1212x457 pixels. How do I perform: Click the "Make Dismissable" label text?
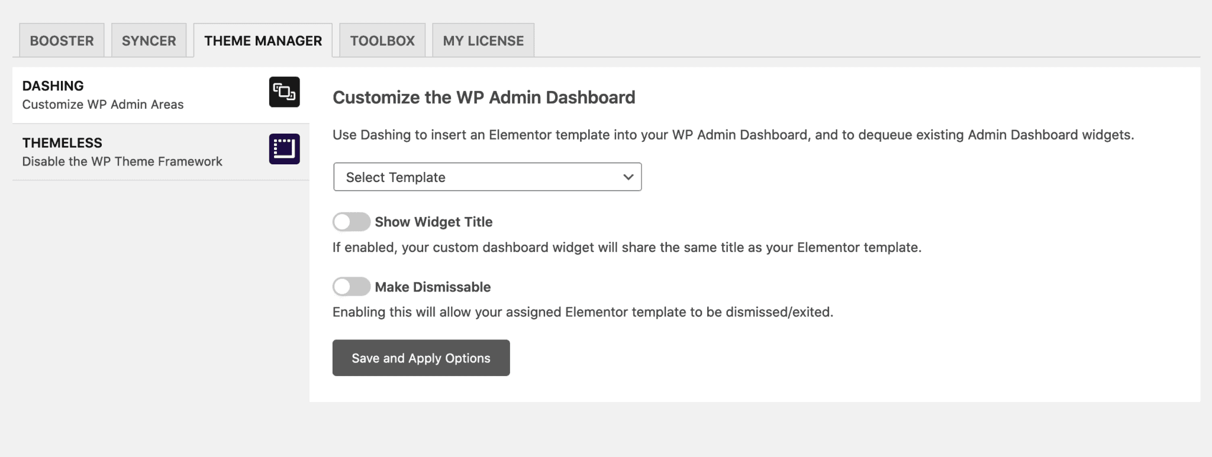click(x=433, y=287)
